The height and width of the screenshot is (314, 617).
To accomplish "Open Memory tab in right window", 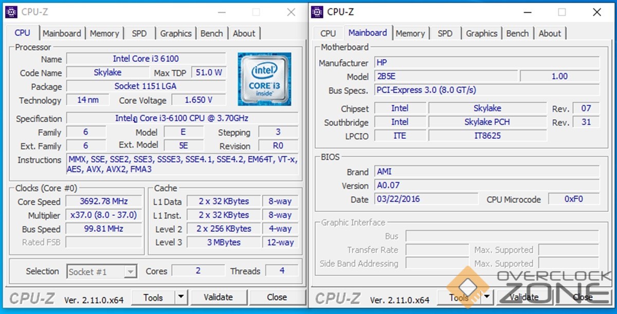I will tap(410, 33).
